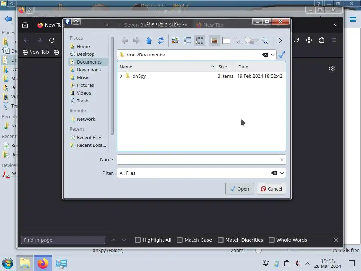This screenshot has height=271, width=361.
Task: Open the Dolphin hamburger menu
Action: point(353,19)
